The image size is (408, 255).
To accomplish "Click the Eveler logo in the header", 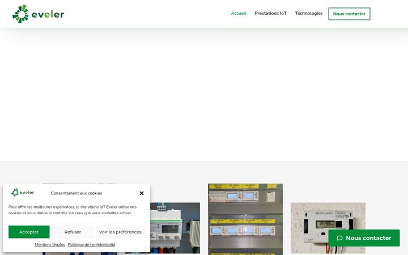I will click(39, 14).
